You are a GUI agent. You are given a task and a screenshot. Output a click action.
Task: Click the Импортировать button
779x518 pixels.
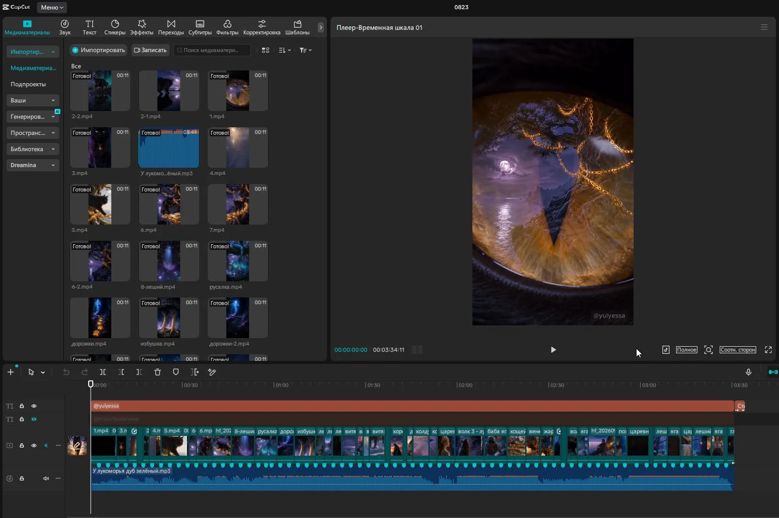click(98, 50)
